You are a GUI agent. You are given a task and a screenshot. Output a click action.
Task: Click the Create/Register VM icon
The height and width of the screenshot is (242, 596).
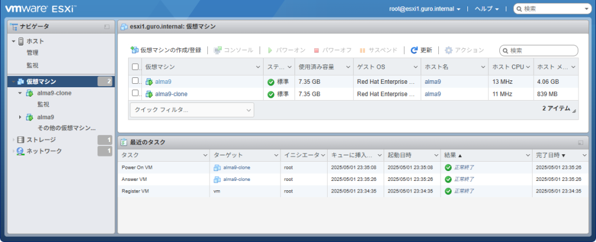[x=134, y=50]
